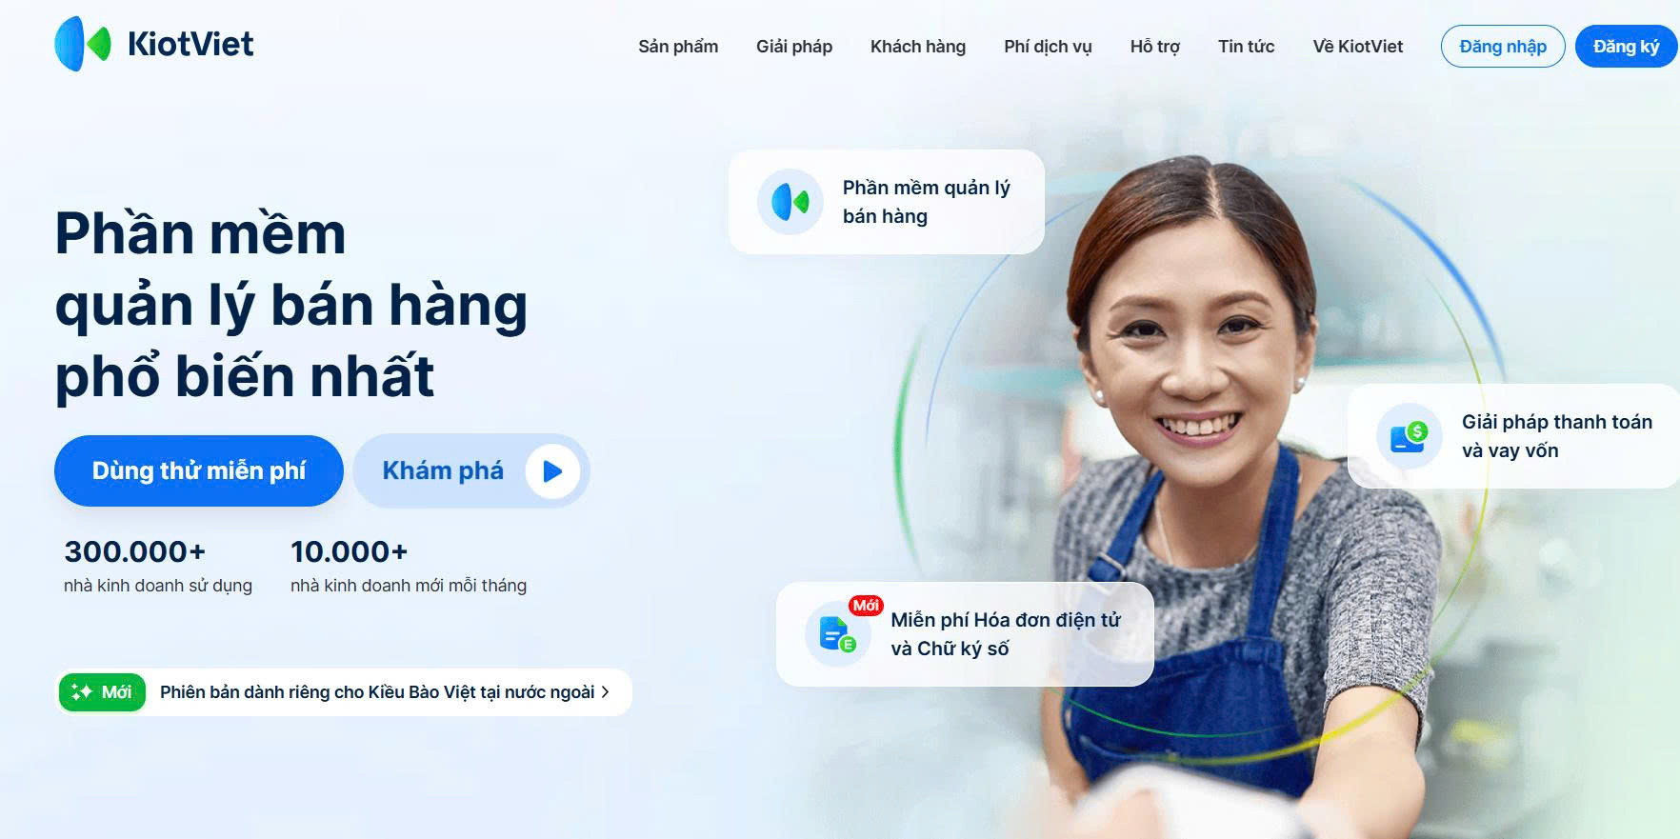Image resolution: width=1680 pixels, height=839 pixels.
Task: Click the payment and loan solution icon
Action: (x=1409, y=436)
